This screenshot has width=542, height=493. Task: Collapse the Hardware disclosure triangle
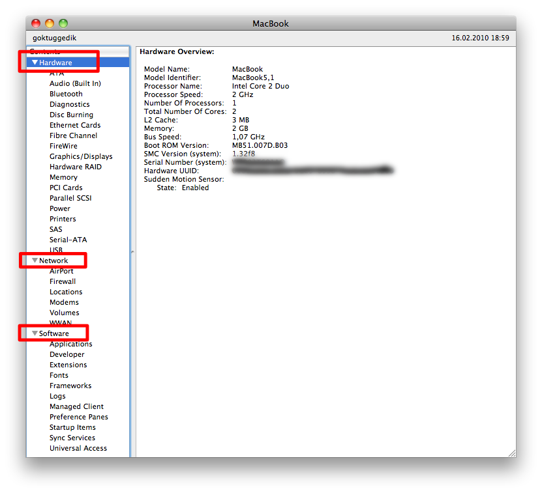coord(35,63)
